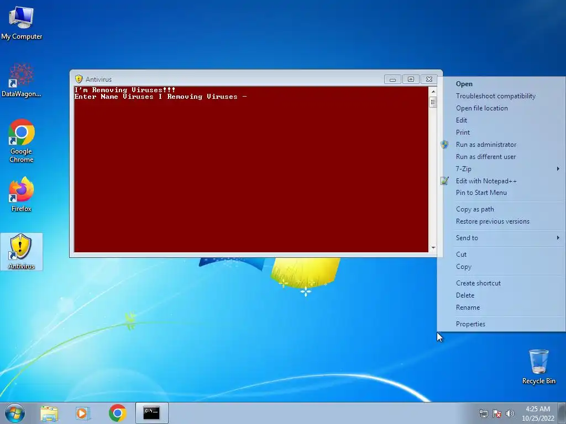Click scroll down arrow in Antivirus console
The height and width of the screenshot is (424, 566).
tap(433, 248)
